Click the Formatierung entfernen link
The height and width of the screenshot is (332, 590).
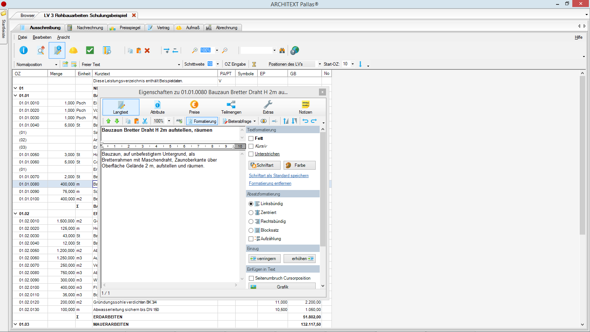[270, 183]
